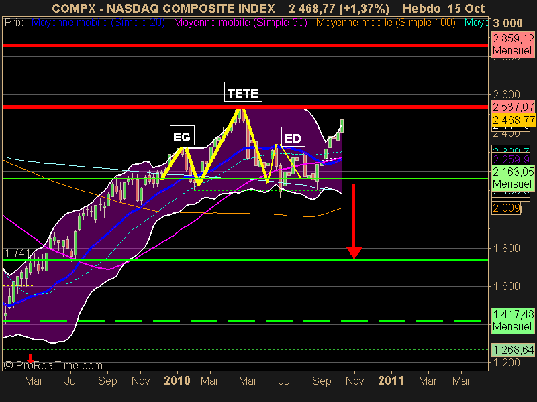This screenshot has height=402, width=537.
Task: Click the 'Prix' legend label
Action: click(x=13, y=23)
